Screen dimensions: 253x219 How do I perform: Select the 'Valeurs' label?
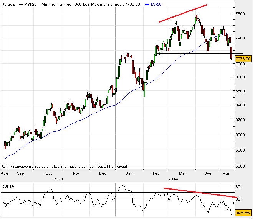tap(8, 5)
